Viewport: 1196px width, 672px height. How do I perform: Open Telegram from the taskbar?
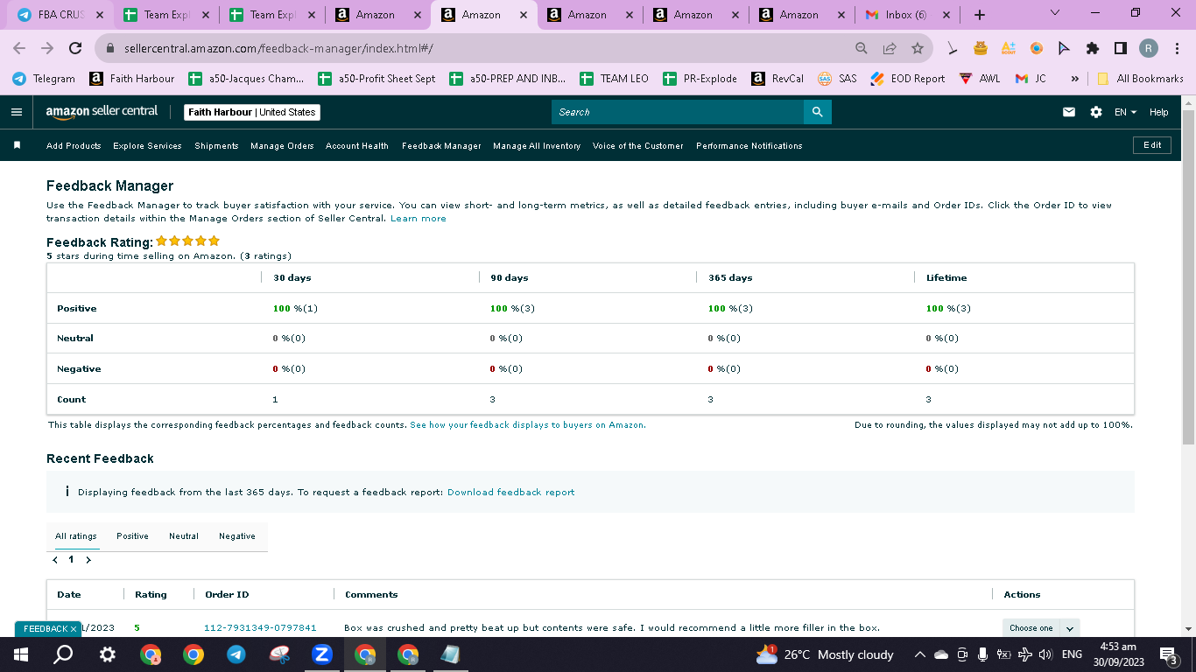coord(236,654)
